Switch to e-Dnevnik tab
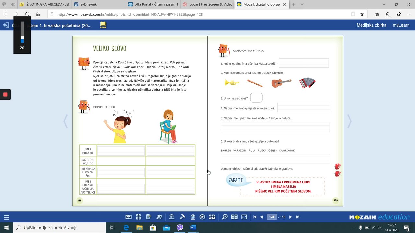The width and height of the screenshot is (415, 233). (98, 4)
